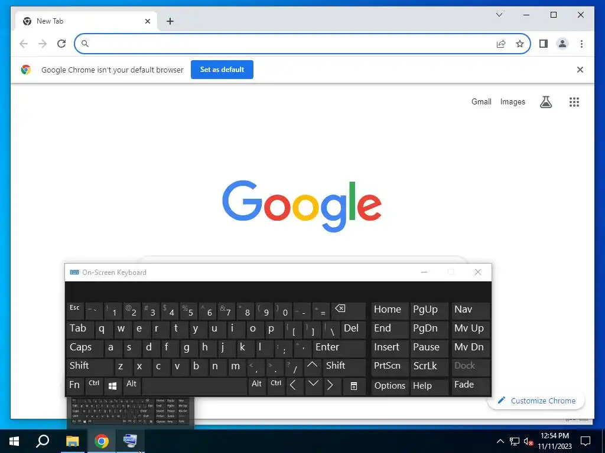Click the Enter key on On-Screen Keyboard
Viewport: 605px width, 453px height.
[339, 348]
